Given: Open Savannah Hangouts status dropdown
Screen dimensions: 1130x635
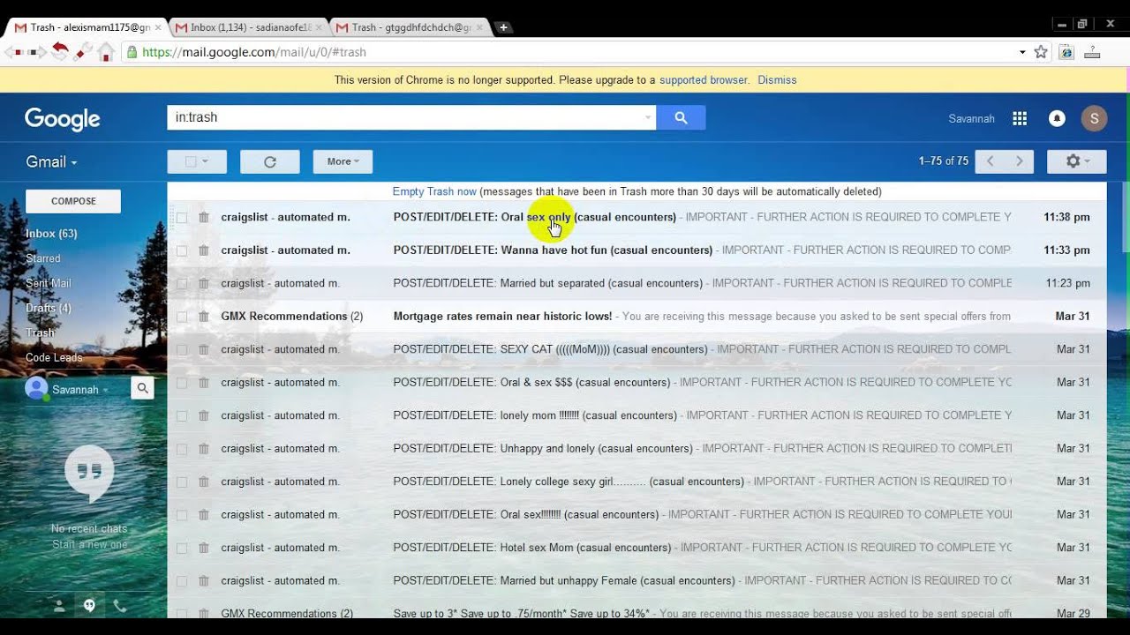Looking at the screenshot, I should [105, 390].
